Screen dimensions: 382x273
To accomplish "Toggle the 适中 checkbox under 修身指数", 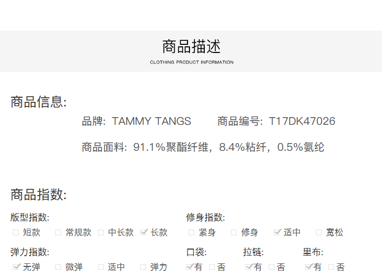I will (277, 232).
